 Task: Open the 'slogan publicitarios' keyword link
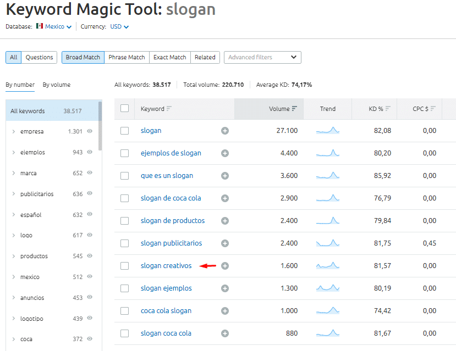click(171, 243)
